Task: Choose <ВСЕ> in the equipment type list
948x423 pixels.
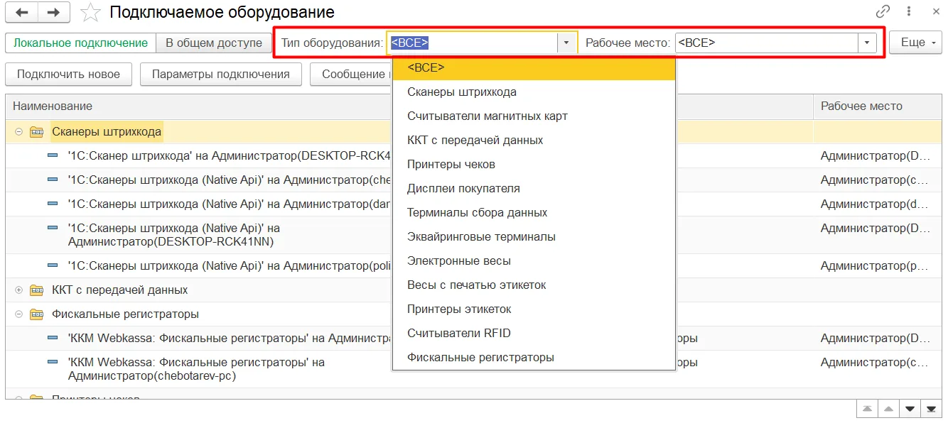Action: [534, 68]
